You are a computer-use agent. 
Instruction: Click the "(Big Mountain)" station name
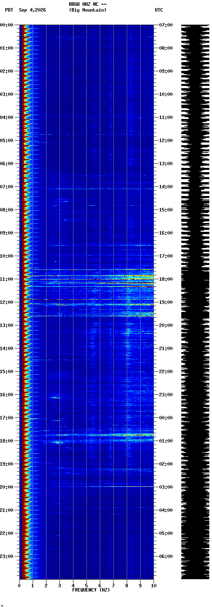[x=88, y=10]
